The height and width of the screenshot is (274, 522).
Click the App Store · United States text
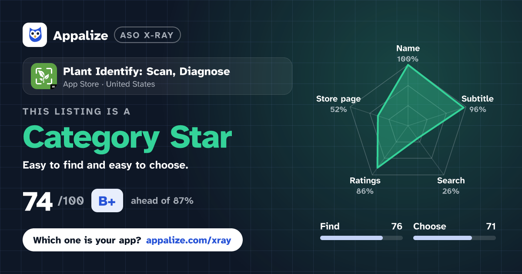pos(109,84)
